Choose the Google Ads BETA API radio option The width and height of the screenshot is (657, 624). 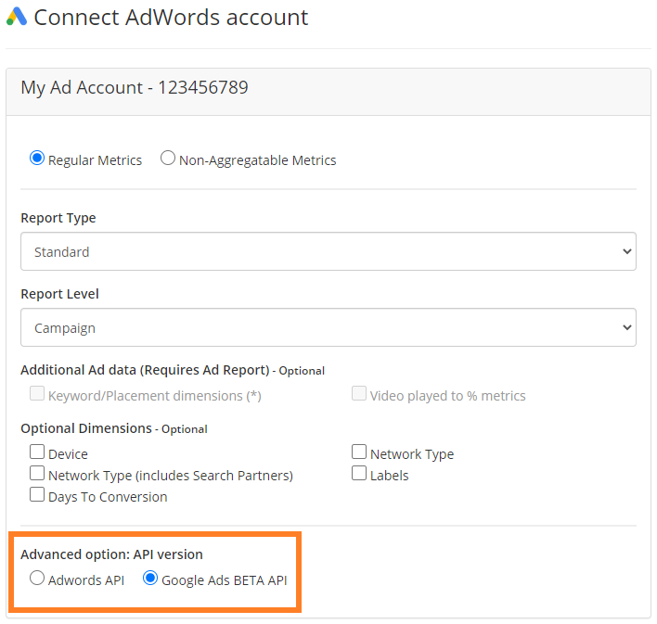[x=150, y=579]
